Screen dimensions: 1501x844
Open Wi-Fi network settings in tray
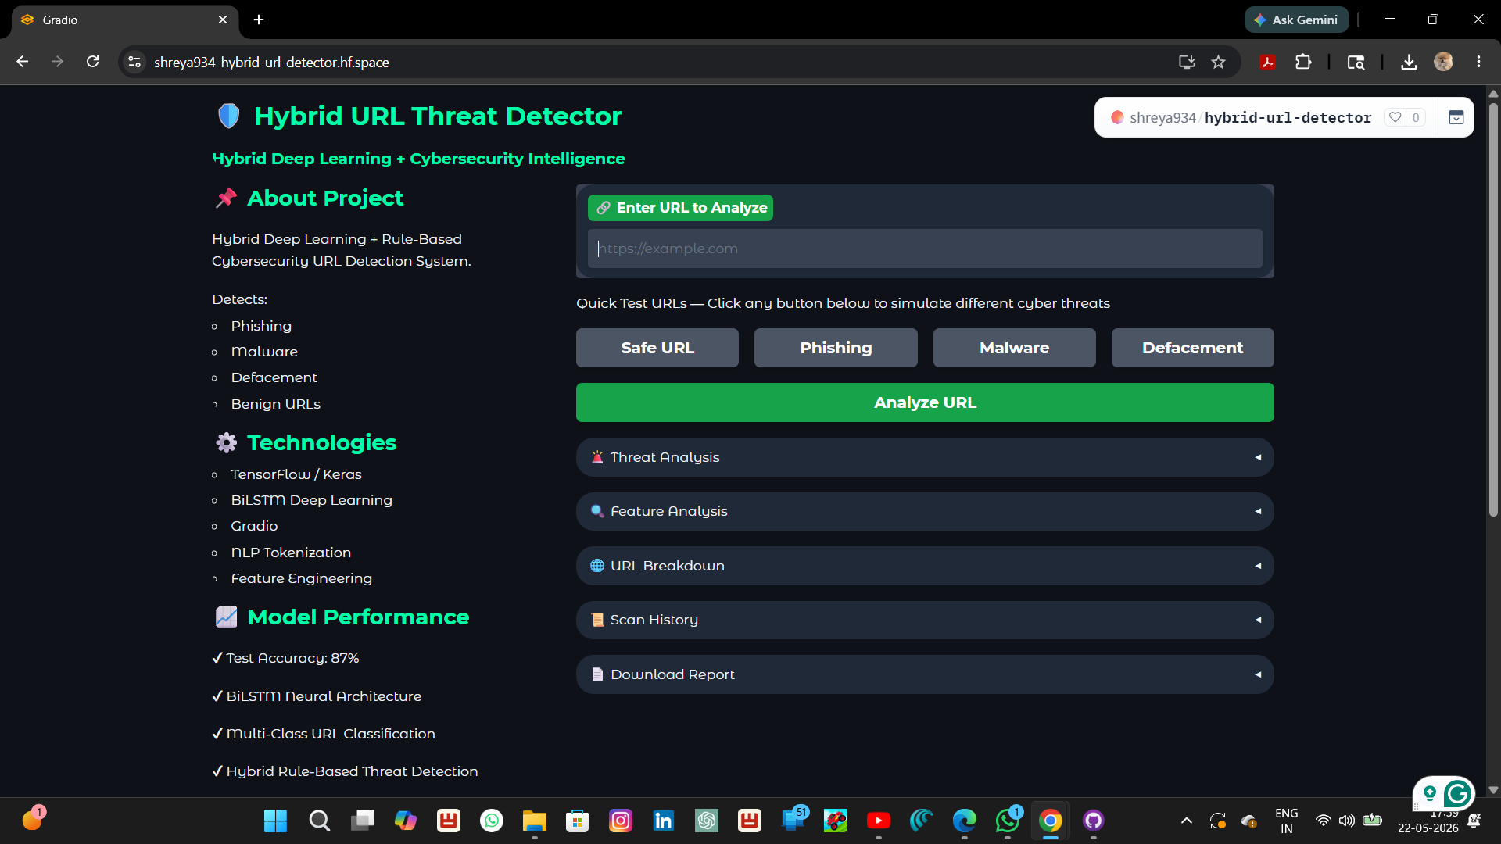click(x=1323, y=821)
